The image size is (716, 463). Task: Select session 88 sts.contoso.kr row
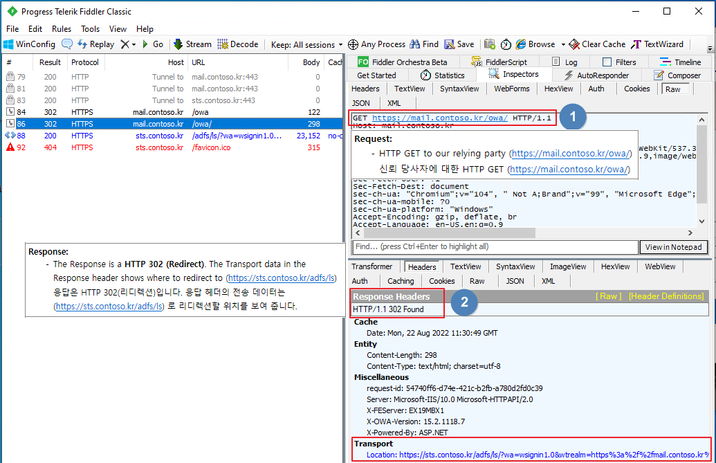[x=173, y=136]
